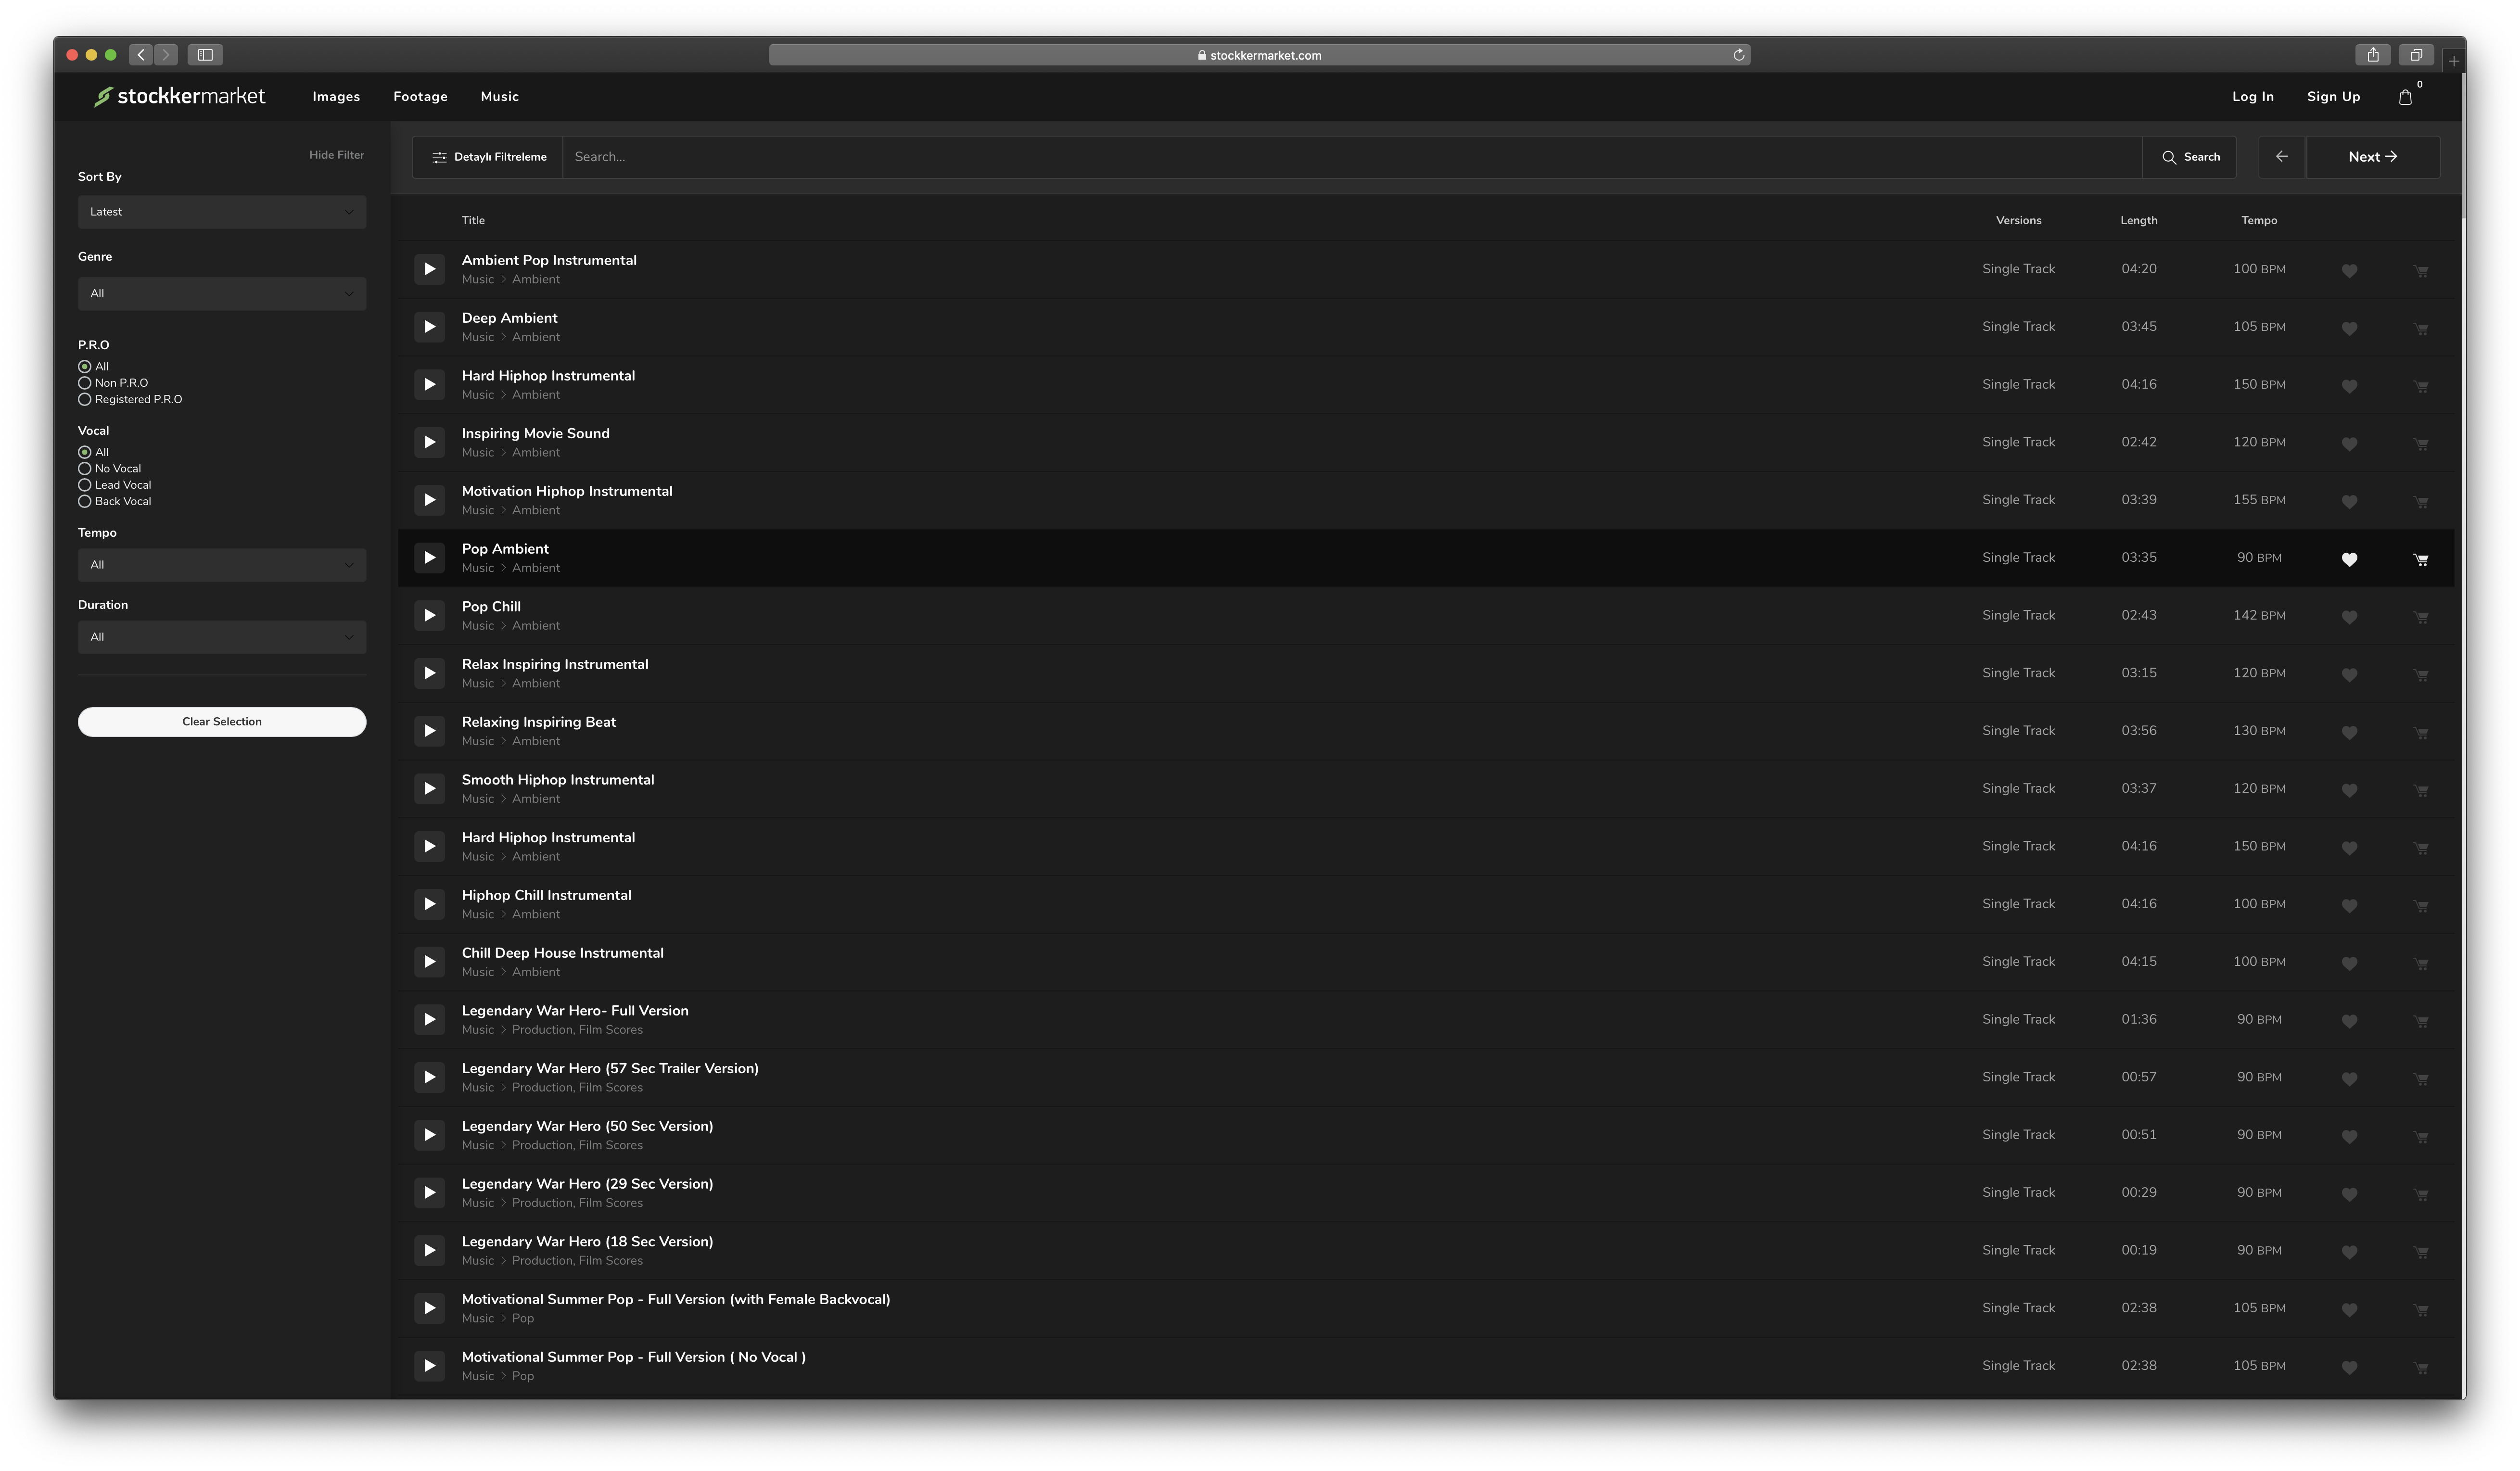This screenshot has height=1471, width=2520.
Task: Open the Sort By Latest dropdown
Action: coord(221,212)
